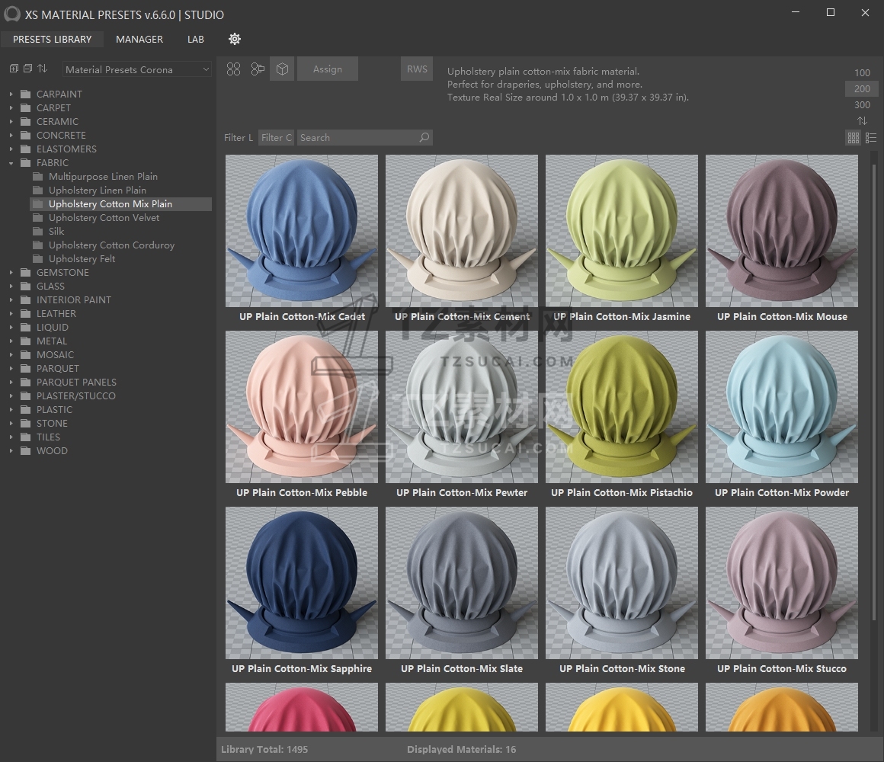The height and width of the screenshot is (762, 884).
Task: Open the PRESETS LIBRARY tab
Action: coord(52,39)
